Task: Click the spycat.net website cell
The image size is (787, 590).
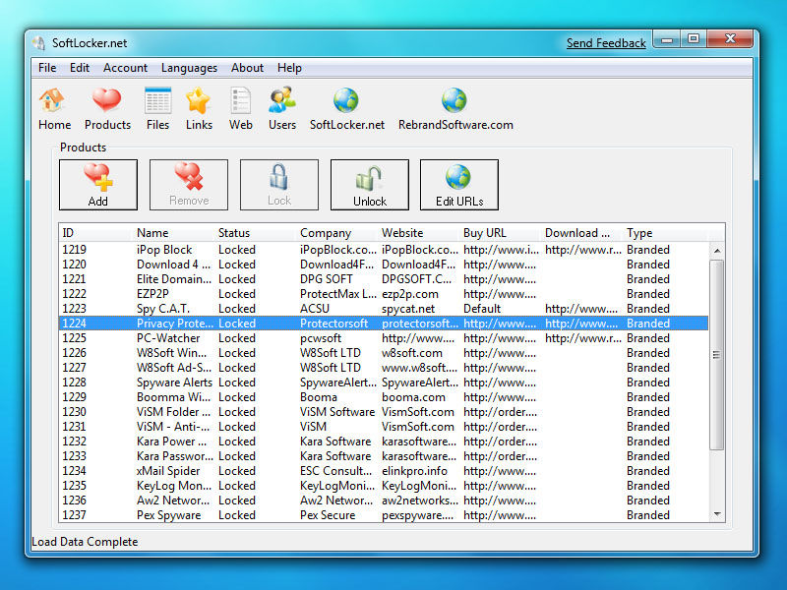Action: 408,309
